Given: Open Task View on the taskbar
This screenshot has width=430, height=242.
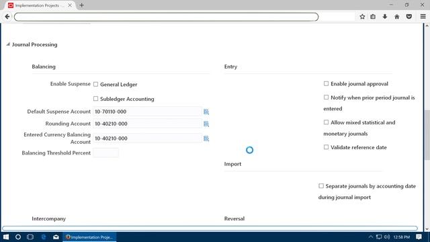Looking at the screenshot, I should [30, 237].
